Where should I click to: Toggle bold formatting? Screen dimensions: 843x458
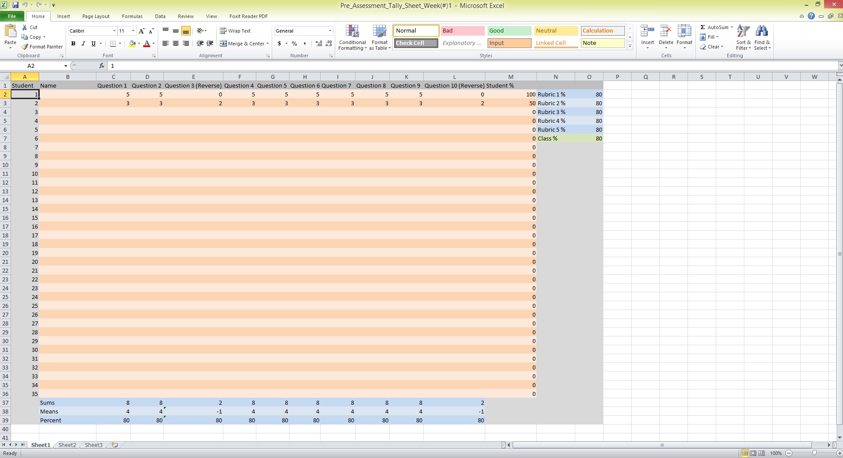click(x=73, y=44)
